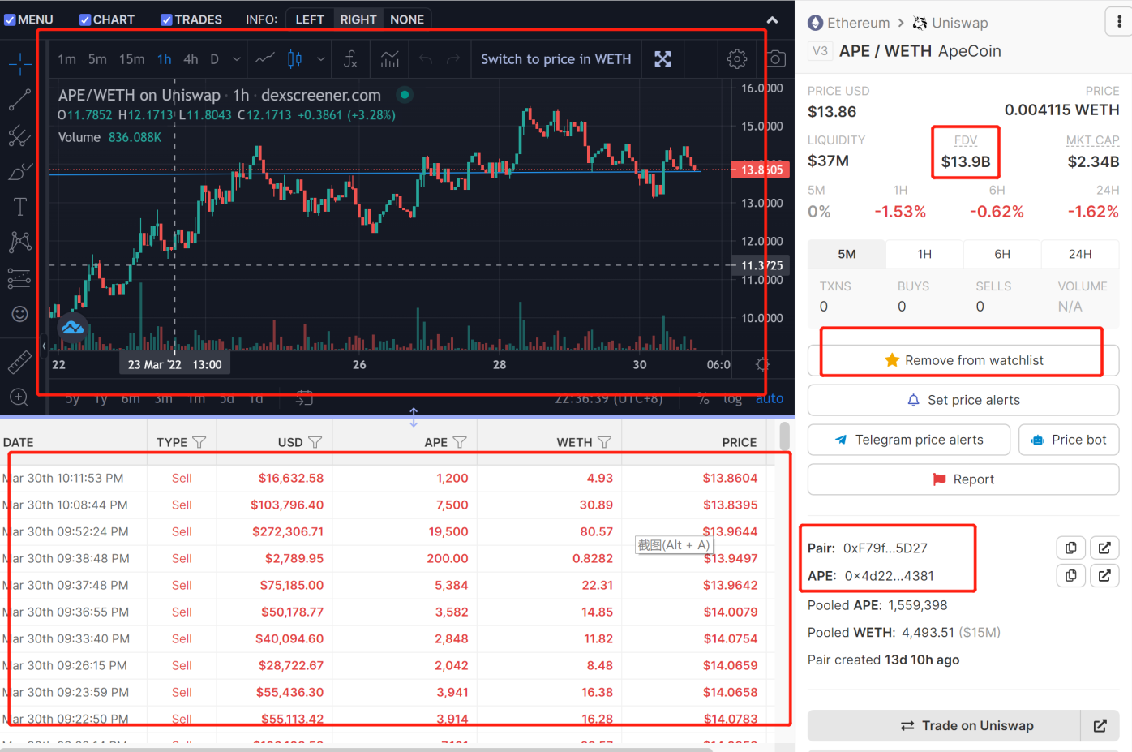Click Remove from watchlist button
Image resolution: width=1132 pixels, height=752 pixels.
coord(963,360)
